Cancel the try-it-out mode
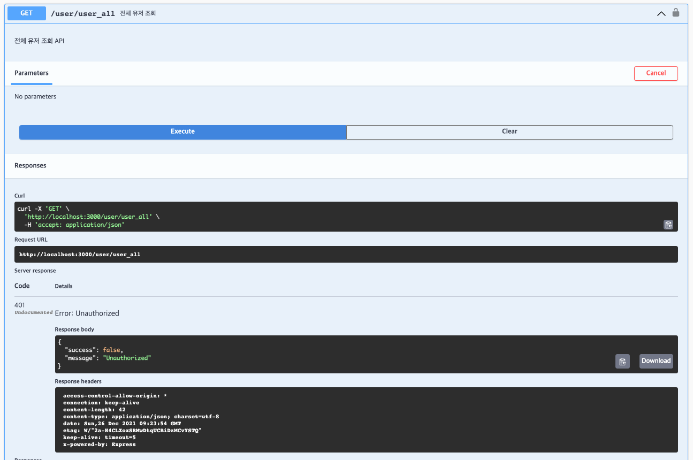 tap(656, 73)
